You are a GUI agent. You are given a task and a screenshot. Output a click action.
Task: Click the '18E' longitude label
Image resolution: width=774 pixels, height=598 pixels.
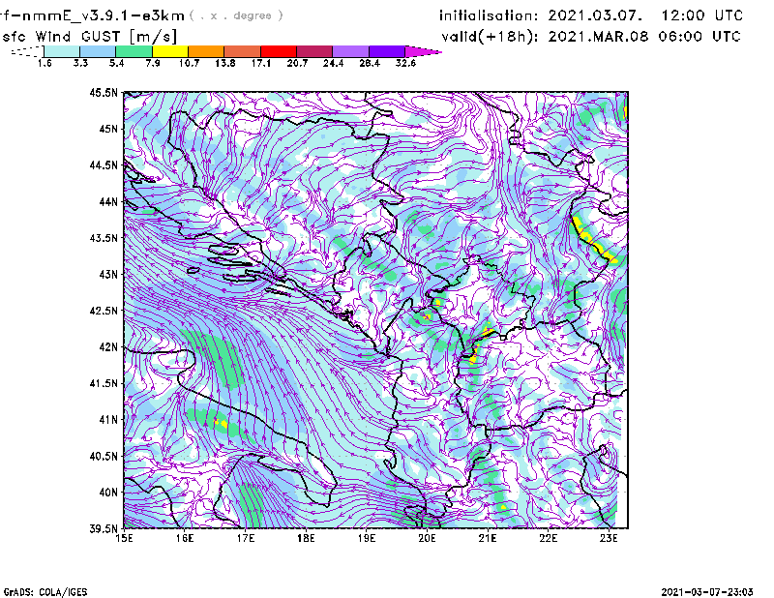[x=306, y=538]
